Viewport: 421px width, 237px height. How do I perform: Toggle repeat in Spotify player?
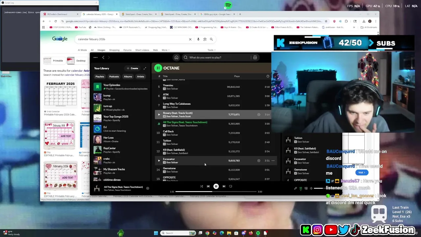231,186
